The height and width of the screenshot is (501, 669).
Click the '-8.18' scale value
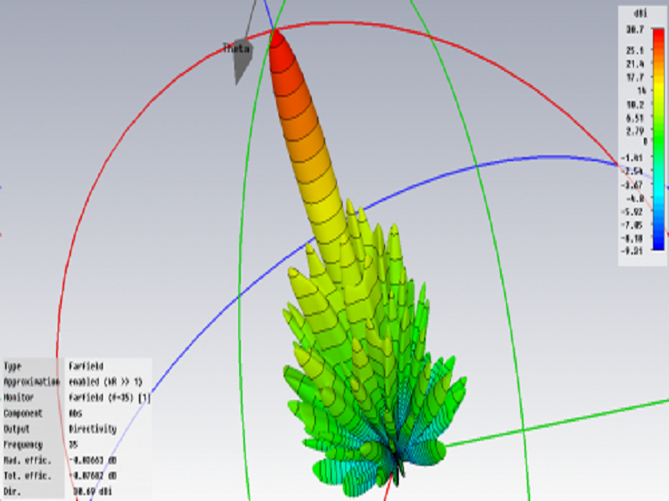pyautogui.click(x=632, y=238)
